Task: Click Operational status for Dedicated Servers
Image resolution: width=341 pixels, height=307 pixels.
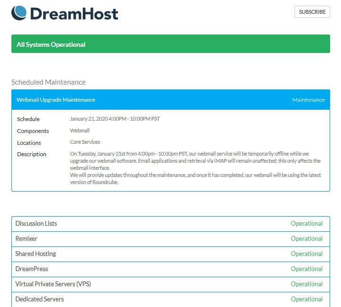Action: click(x=306, y=299)
